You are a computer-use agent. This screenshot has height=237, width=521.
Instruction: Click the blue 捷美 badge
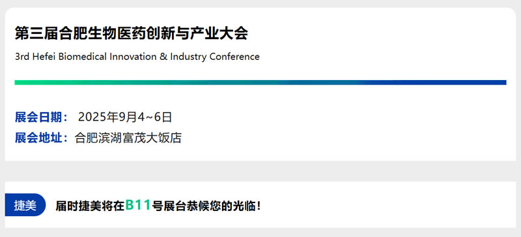click(25, 205)
